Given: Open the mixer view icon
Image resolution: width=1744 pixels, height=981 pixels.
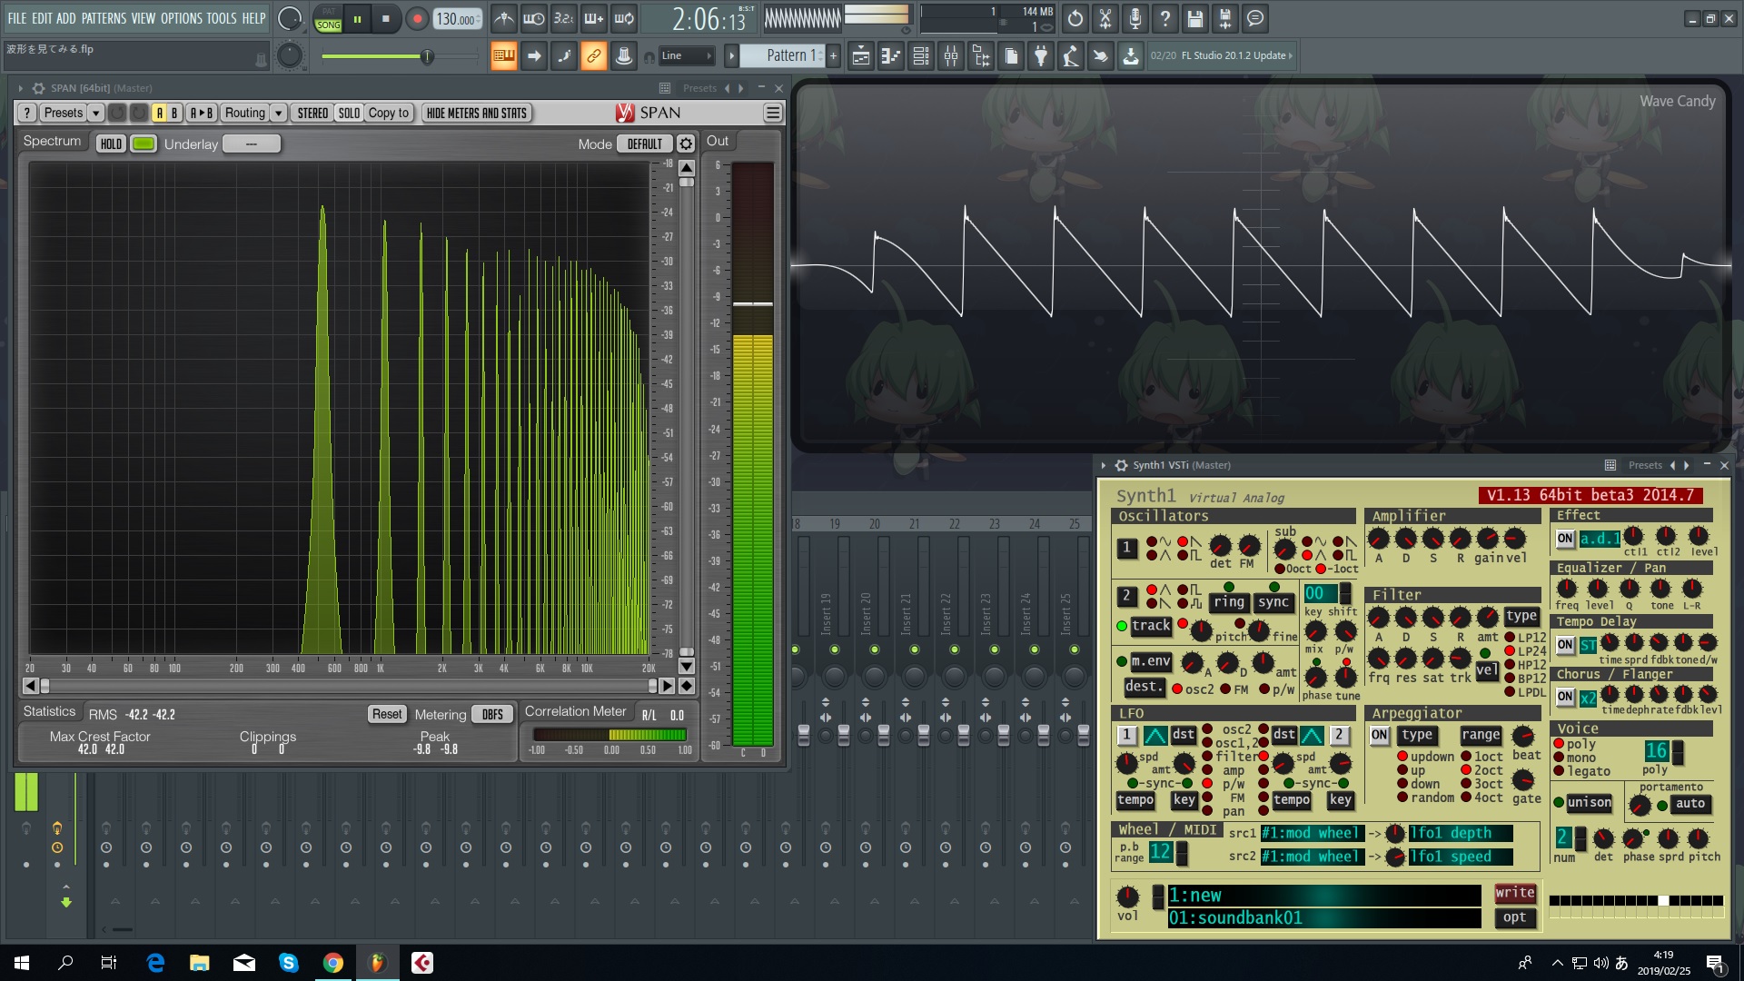Looking at the screenshot, I should 951,56.
